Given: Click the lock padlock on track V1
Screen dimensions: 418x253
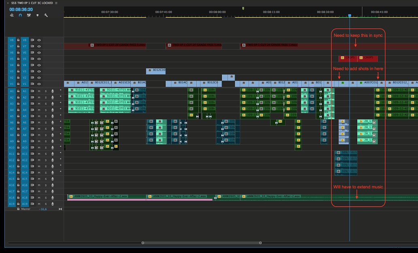Looking at the screenshot, I should (18, 84).
